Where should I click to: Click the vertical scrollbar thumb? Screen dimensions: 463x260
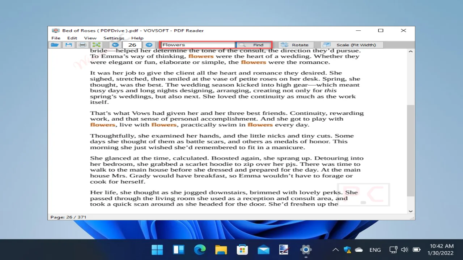(411, 151)
